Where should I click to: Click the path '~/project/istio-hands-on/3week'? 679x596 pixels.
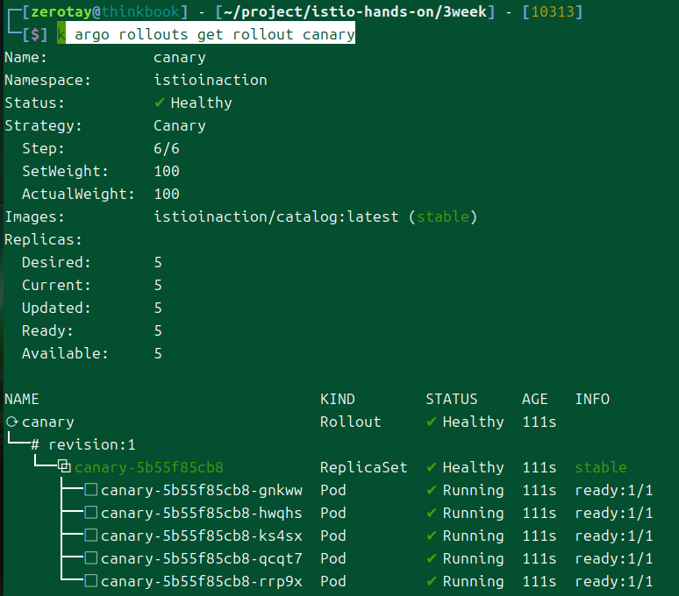(x=355, y=11)
